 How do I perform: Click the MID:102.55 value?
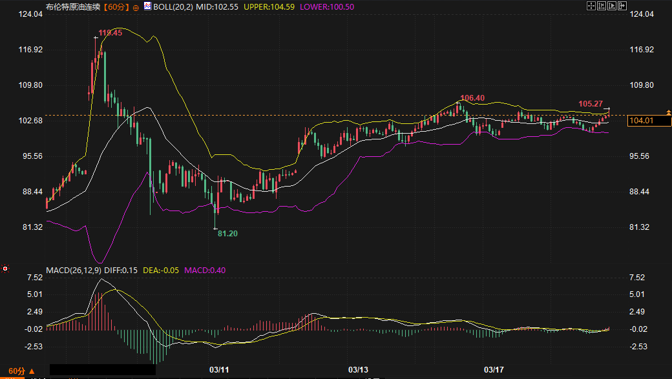point(217,7)
